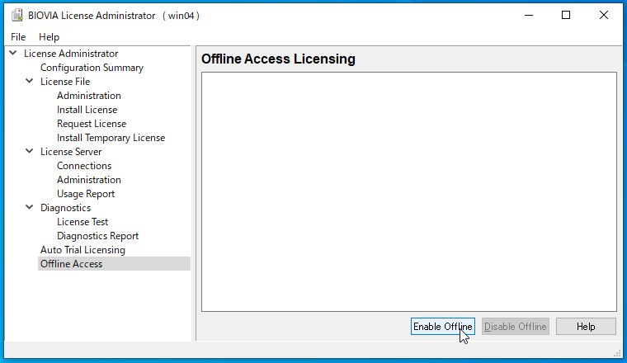The height and width of the screenshot is (363, 627).
Task: Click the Help button at bottom right
Action: [x=586, y=326]
